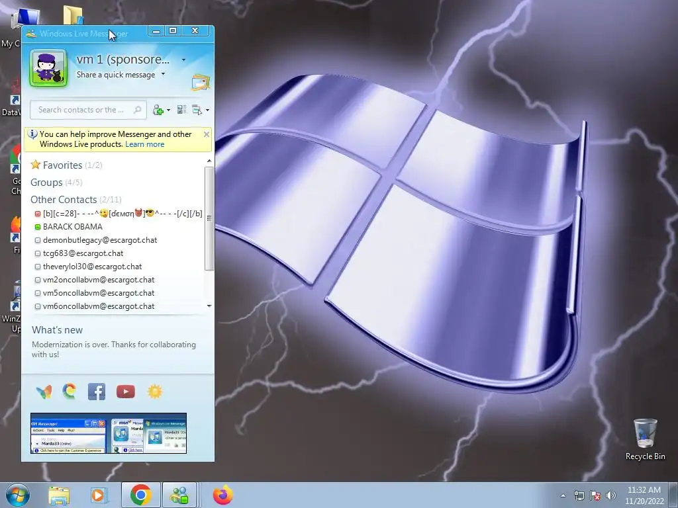Open the sun weather icon

coord(155,392)
